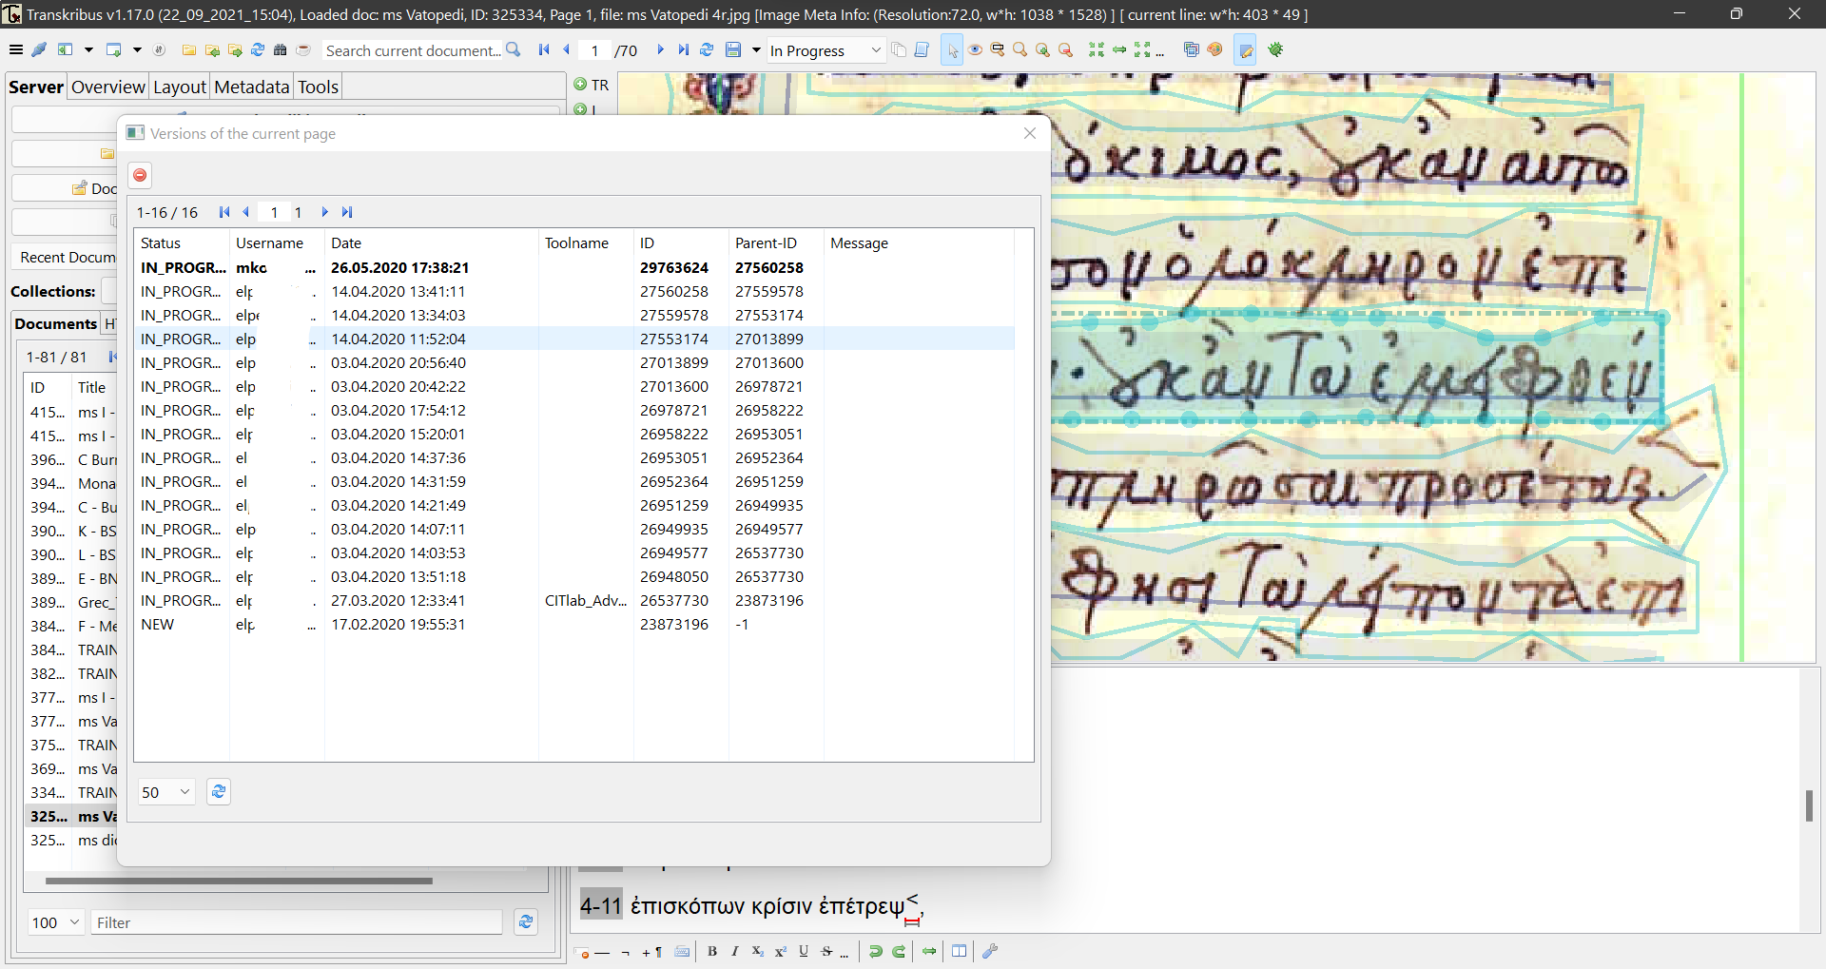Open local folder icon in toolbar
1826x969 pixels.
click(188, 49)
